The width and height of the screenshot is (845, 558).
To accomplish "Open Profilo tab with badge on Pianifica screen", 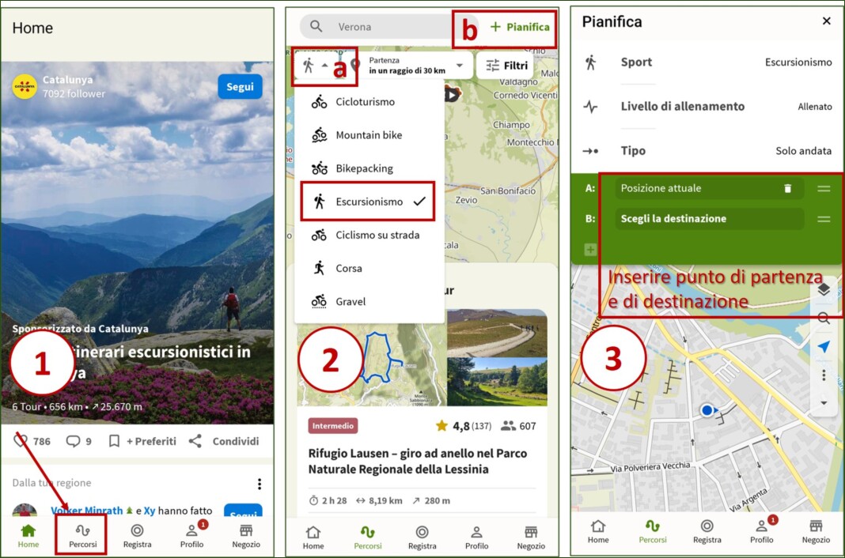I will (x=762, y=530).
